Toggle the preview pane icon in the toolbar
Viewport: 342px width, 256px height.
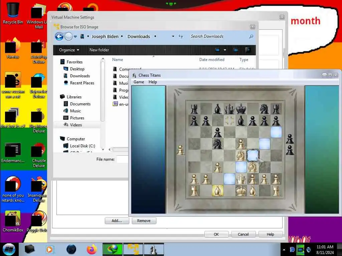pyautogui.click(x=236, y=50)
